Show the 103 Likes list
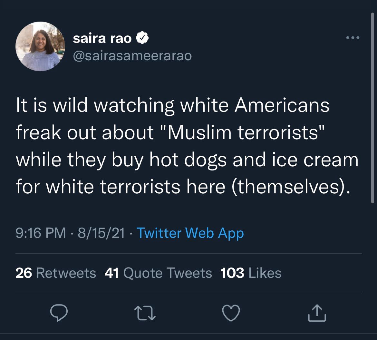 pyautogui.click(x=251, y=273)
